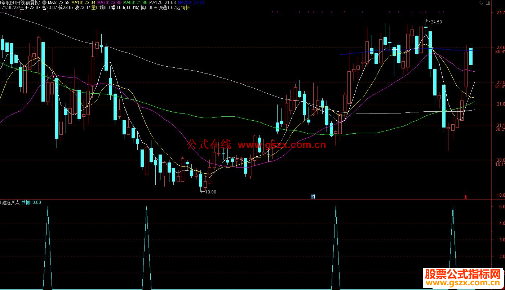Click the stock name 日线.前复权 title
The height and width of the screenshot is (290, 505).
(x=20, y=2)
